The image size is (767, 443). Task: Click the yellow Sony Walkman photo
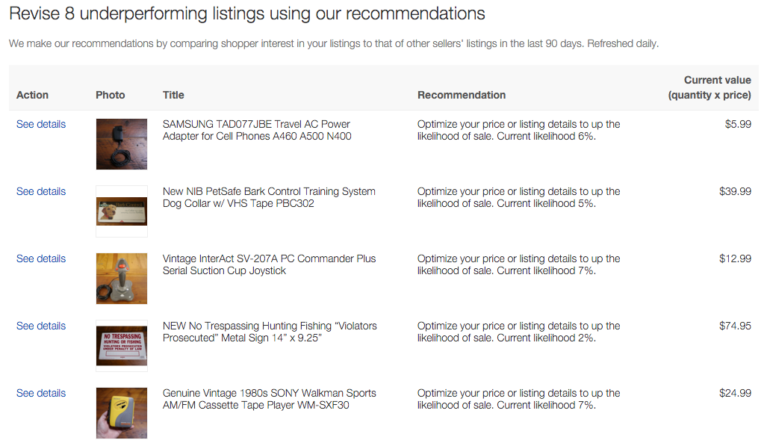[x=122, y=413]
